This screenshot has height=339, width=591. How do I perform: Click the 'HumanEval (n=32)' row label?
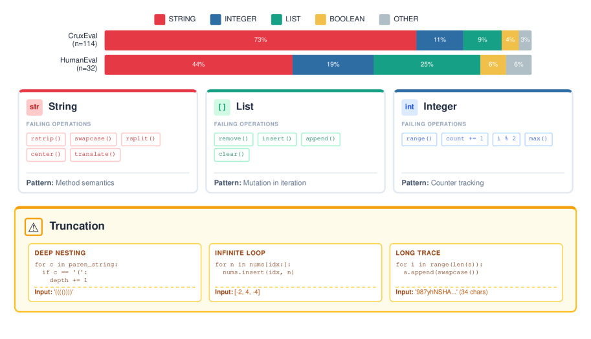click(x=79, y=65)
